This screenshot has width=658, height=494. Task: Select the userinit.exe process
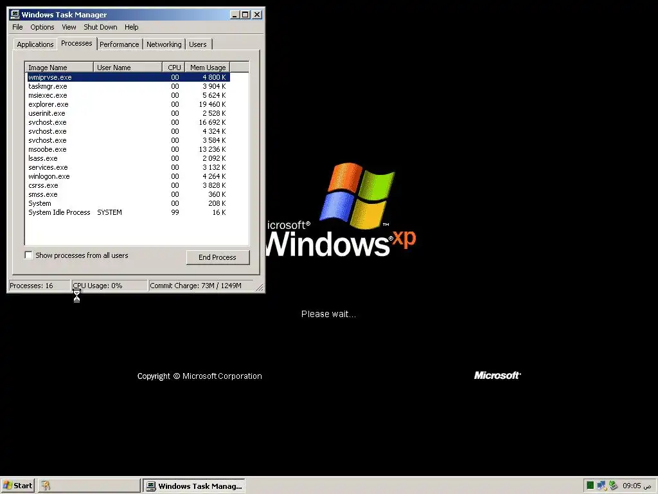pos(128,113)
